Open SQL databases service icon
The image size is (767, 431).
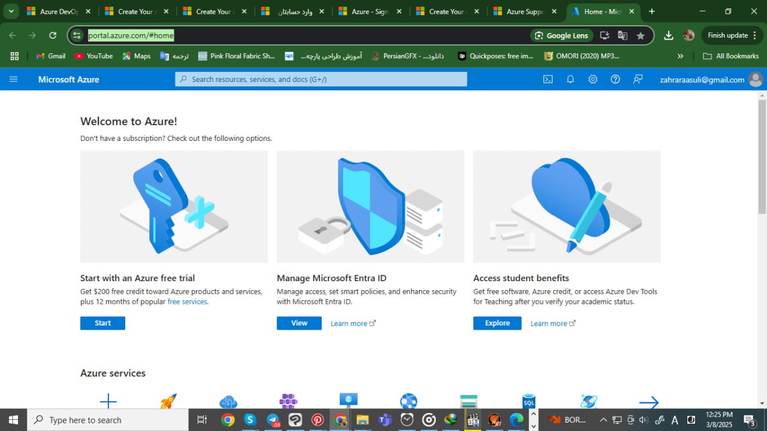(529, 401)
